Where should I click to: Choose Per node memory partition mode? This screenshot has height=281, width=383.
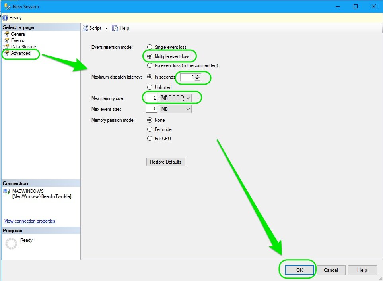pyautogui.click(x=150, y=129)
